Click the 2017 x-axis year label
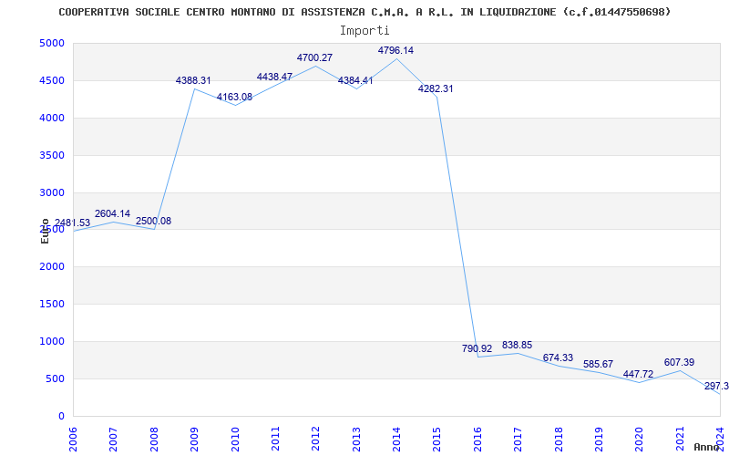This screenshot has width=729, height=456. pyautogui.click(x=518, y=439)
